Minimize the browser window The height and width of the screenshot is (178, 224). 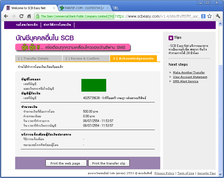click(201, 2)
